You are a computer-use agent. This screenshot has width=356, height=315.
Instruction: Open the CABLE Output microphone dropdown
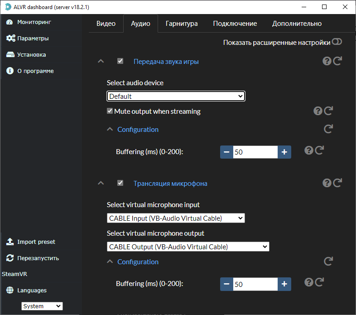(188, 247)
